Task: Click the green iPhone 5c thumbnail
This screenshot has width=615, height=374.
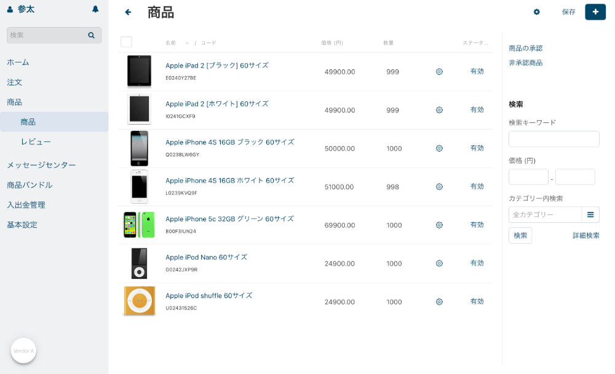Action: click(139, 225)
